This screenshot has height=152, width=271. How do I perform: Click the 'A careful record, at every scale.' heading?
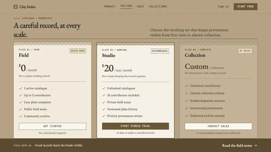(x=47, y=30)
